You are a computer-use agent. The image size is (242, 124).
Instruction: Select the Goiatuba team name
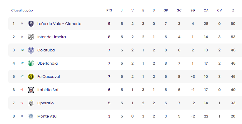(46, 50)
